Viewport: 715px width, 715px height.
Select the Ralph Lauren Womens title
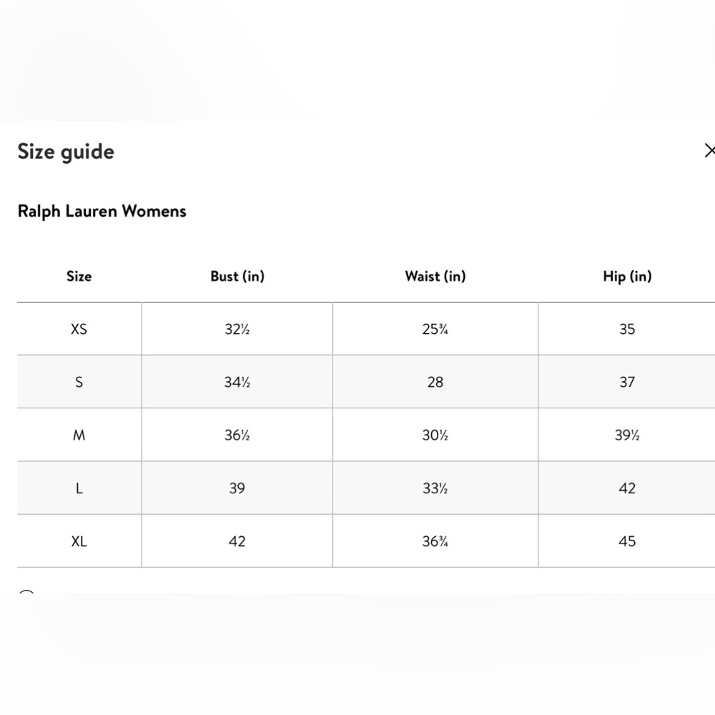102,212
